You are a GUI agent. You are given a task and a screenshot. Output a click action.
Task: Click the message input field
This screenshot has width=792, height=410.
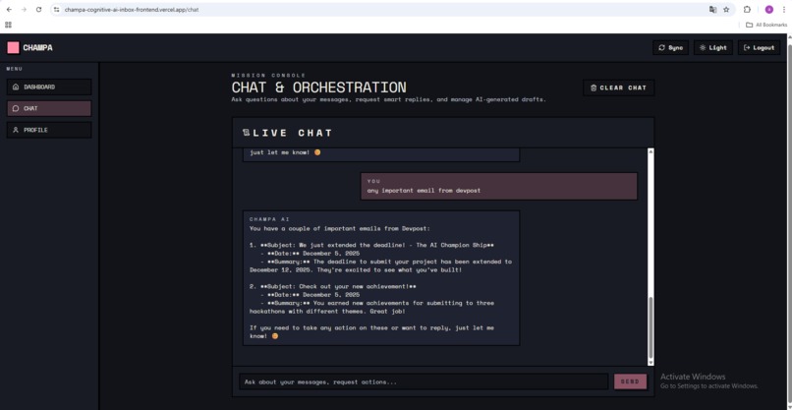coord(424,381)
